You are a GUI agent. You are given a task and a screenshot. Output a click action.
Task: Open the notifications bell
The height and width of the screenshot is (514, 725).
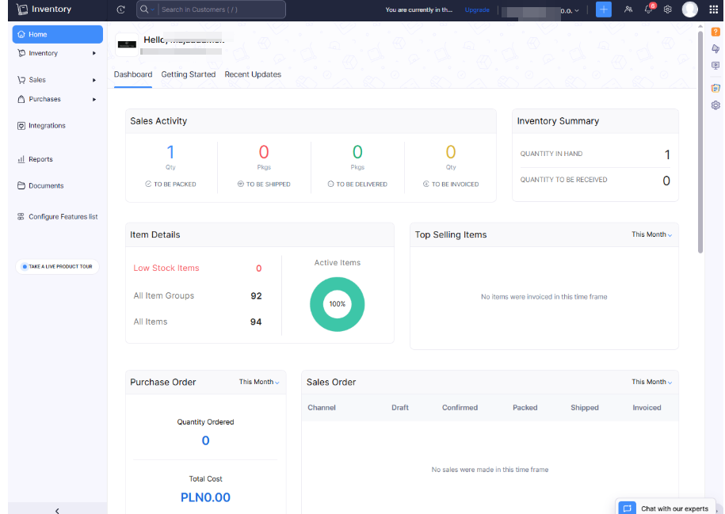pyautogui.click(x=648, y=9)
